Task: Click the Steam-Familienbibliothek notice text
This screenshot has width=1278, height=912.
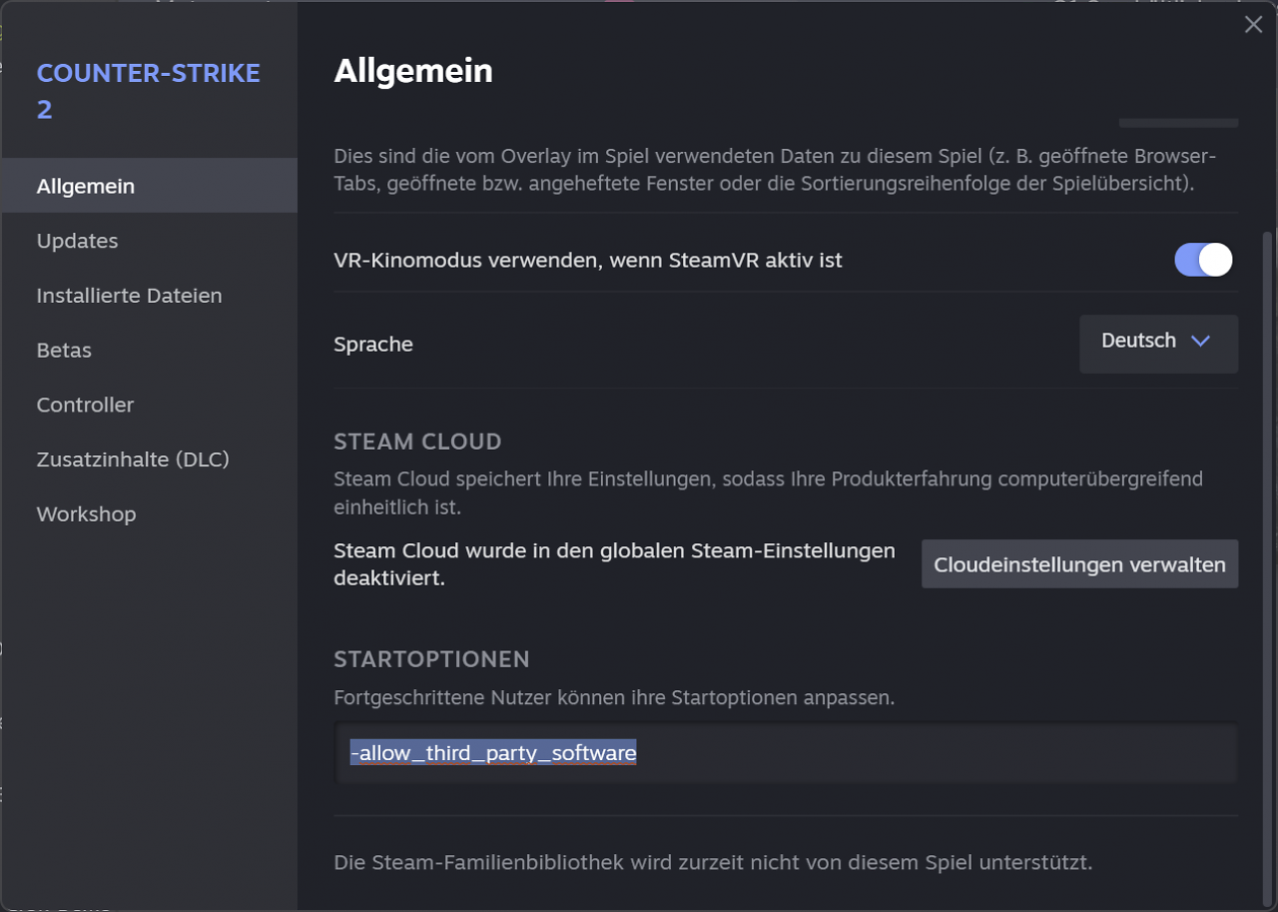Action: coord(713,861)
